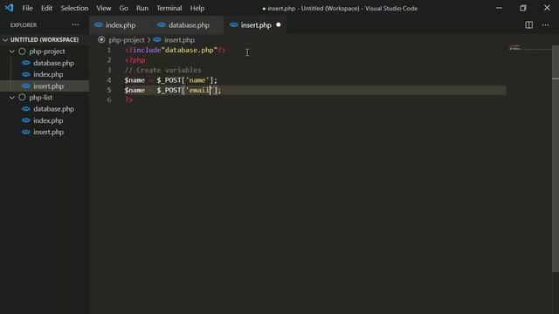Open index.php under php-list

pos(48,120)
